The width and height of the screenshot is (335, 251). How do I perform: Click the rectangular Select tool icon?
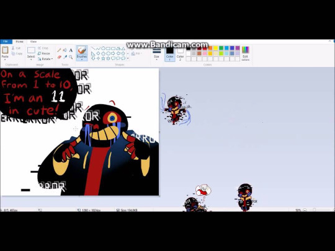[x=31, y=50]
